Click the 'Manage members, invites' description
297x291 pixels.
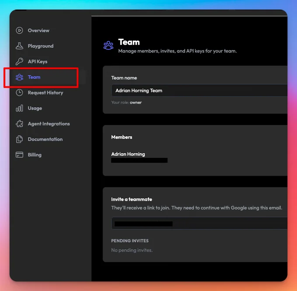tap(177, 51)
